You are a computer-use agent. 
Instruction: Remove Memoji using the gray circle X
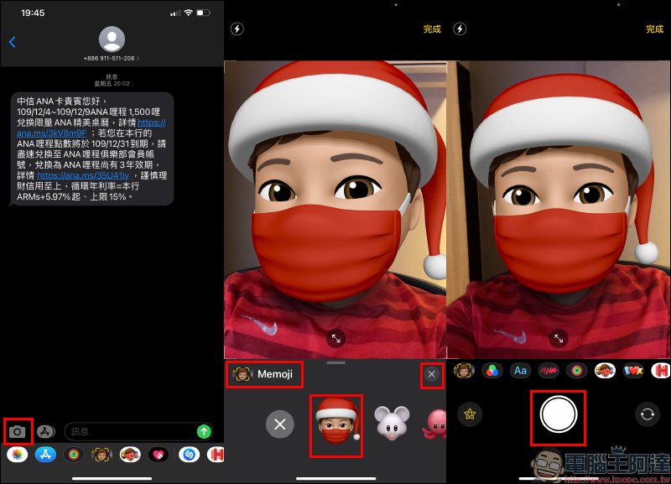pyautogui.click(x=280, y=424)
